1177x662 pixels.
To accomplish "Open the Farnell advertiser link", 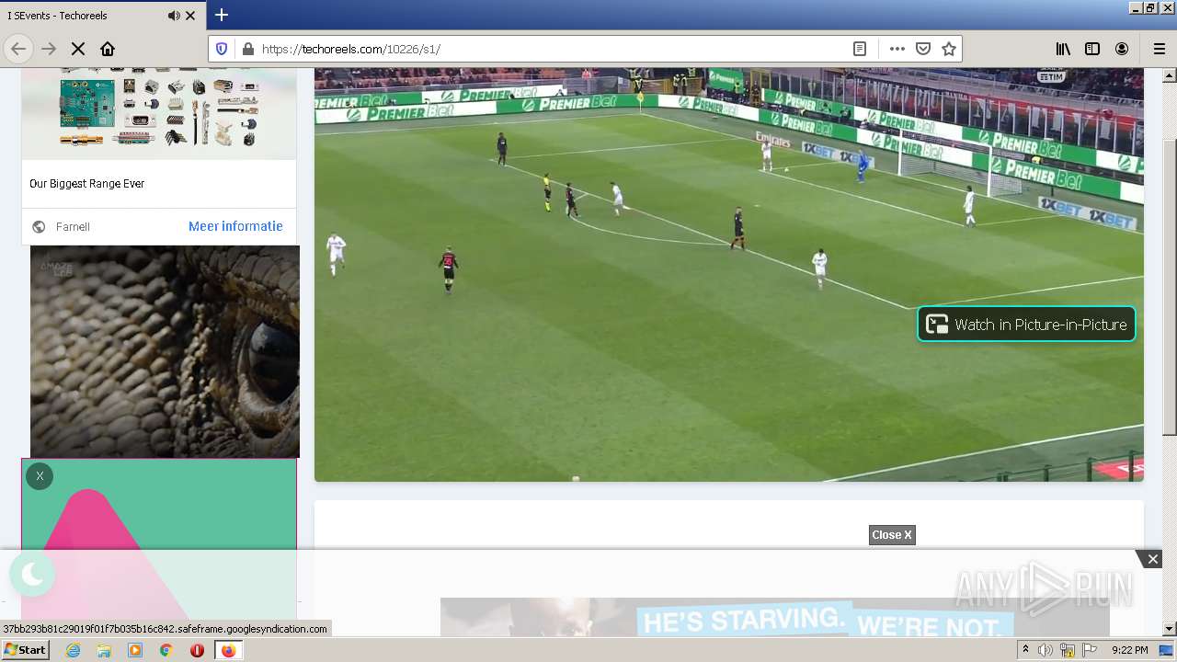I will 73,226.
